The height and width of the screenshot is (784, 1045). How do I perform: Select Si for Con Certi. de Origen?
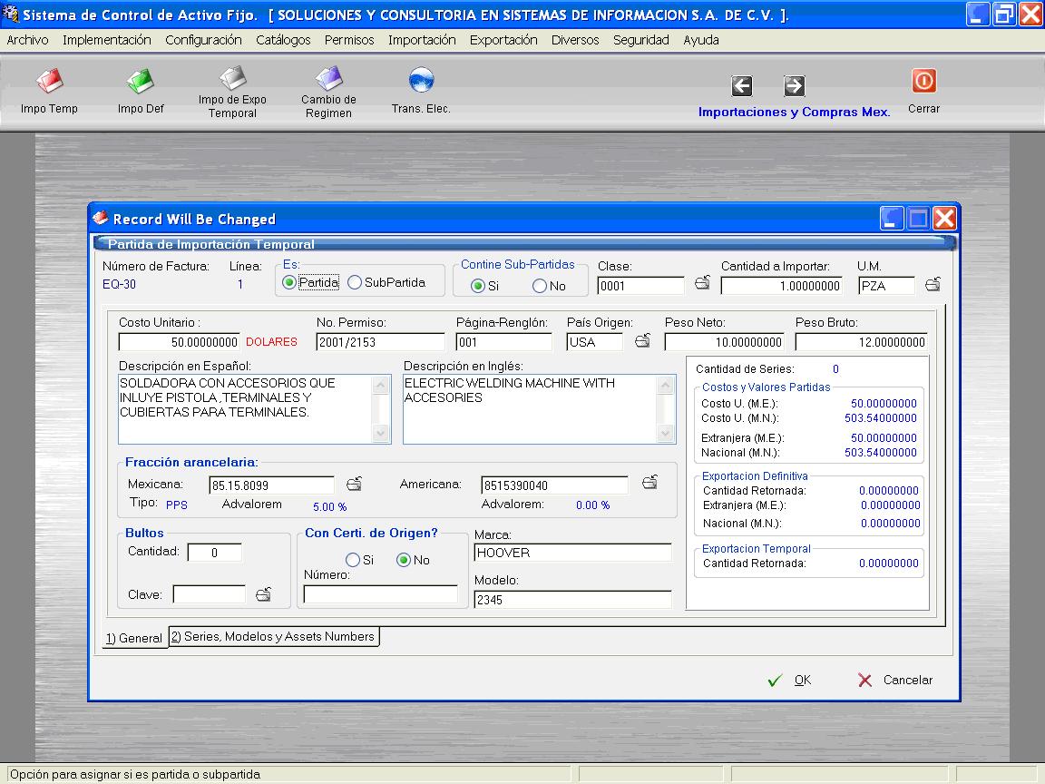(x=353, y=560)
